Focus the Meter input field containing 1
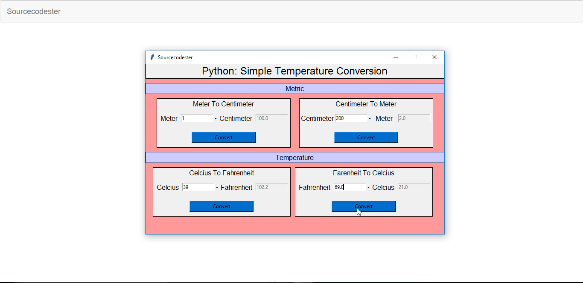 [x=197, y=118]
